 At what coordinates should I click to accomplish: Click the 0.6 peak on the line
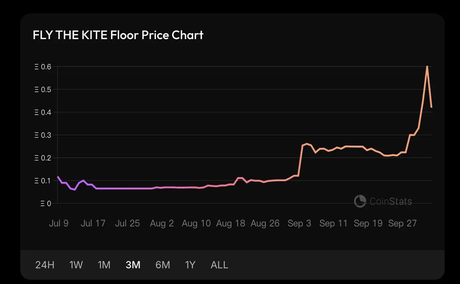pyautogui.click(x=427, y=66)
